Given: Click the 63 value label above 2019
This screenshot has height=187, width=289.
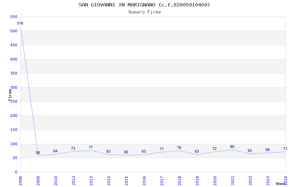Looking at the screenshot, I should point(197,151).
